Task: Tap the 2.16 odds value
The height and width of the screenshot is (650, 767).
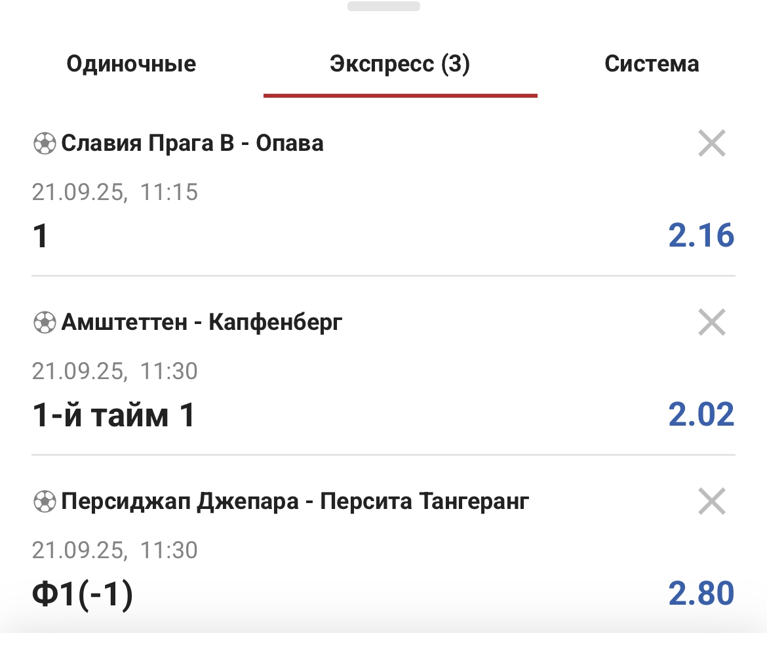Action: coord(701,235)
